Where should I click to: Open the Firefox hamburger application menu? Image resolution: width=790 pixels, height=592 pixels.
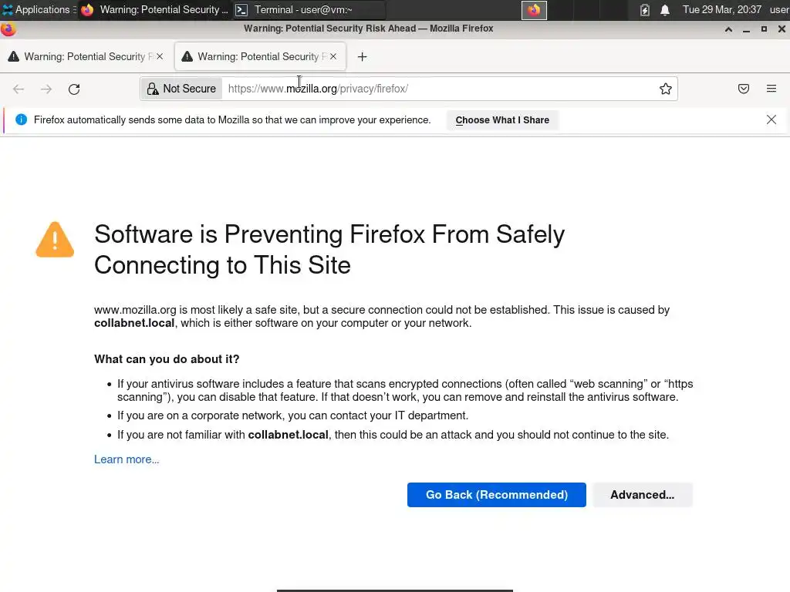(771, 89)
